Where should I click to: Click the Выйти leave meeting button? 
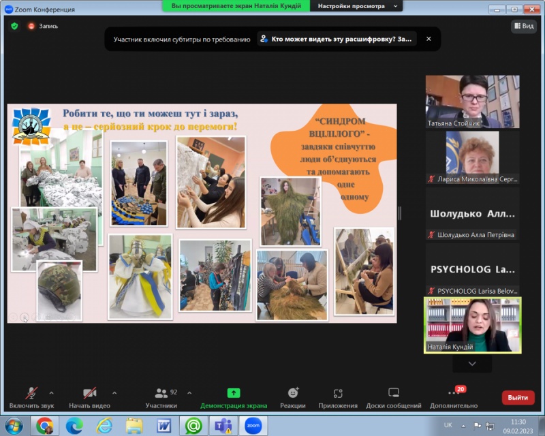[518, 397]
